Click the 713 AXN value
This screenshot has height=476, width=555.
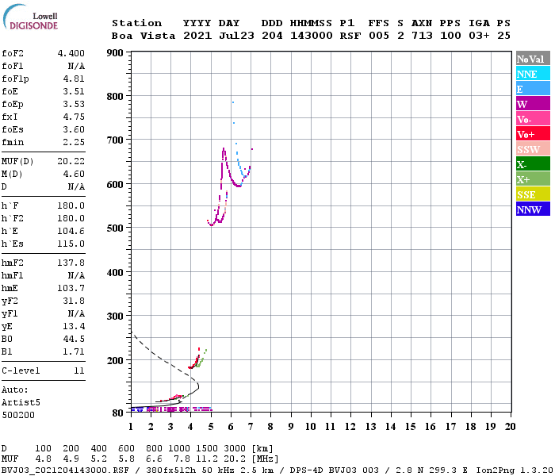[422, 36]
